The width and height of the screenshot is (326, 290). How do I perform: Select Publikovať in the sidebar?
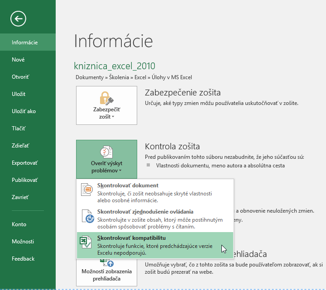point(28,180)
